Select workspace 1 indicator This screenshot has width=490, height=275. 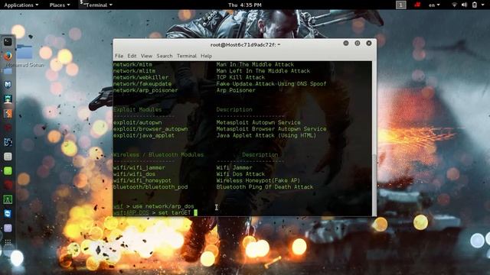click(x=401, y=5)
